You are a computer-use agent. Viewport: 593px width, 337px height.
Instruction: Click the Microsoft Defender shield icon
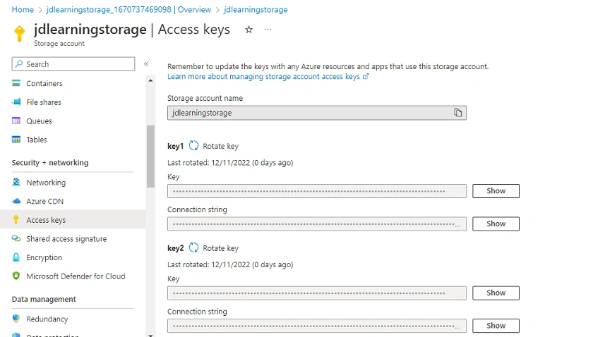pos(16,276)
